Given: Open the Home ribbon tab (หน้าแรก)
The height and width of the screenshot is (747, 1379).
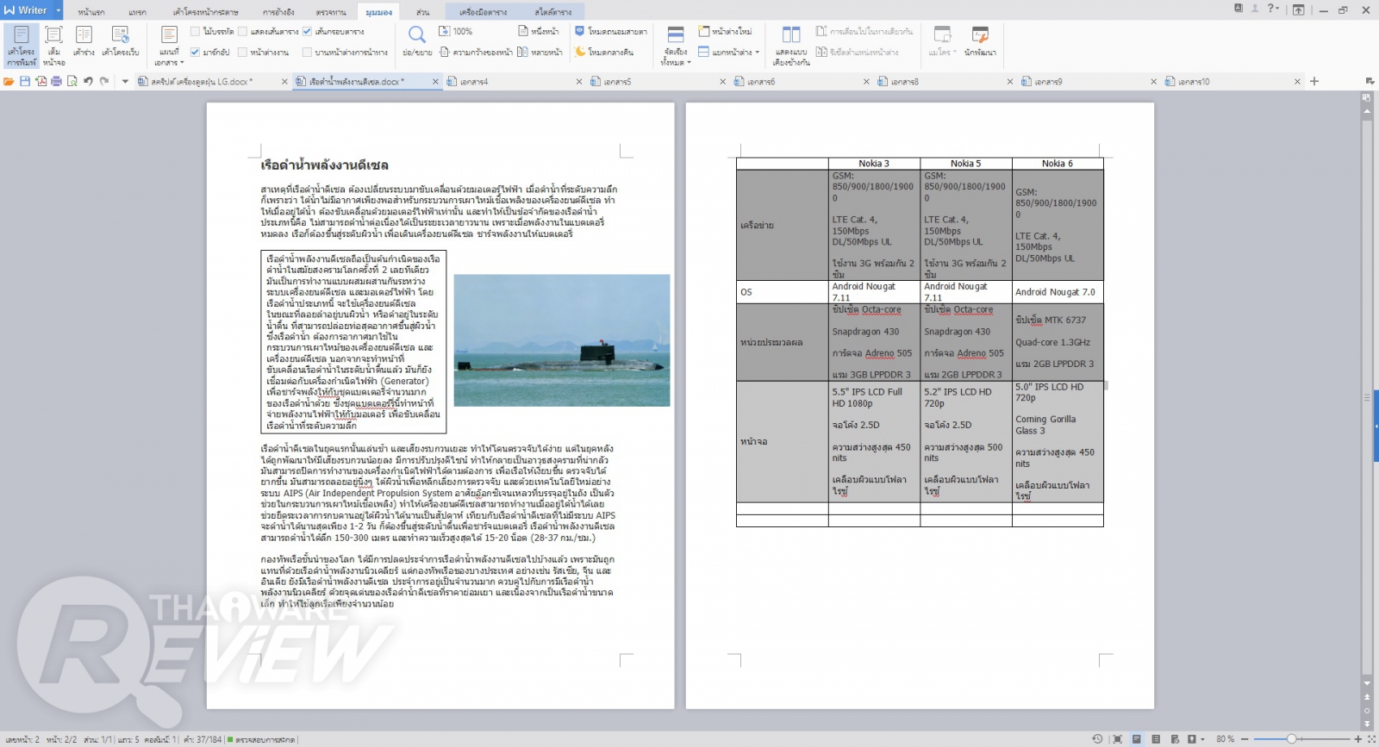Looking at the screenshot, I should pos(91,12).
